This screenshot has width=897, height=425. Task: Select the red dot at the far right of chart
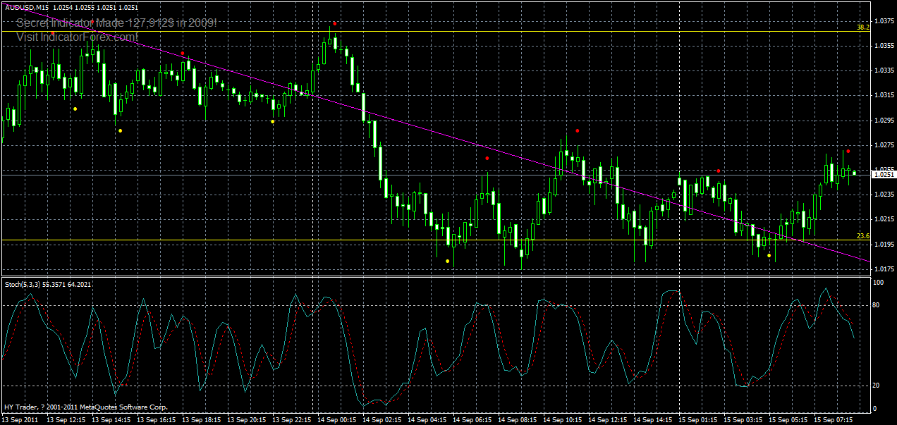(x=848, y=150)
